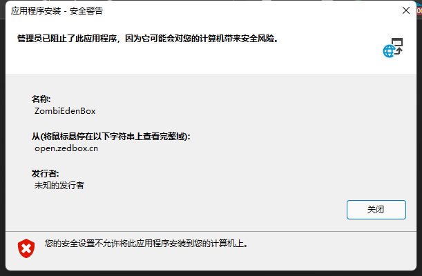Click the 从(将鼠标悬停在以下字符串上查看完整域) label
The height and width of the screenshot is (276, 422).
click(x=111, y=137)
